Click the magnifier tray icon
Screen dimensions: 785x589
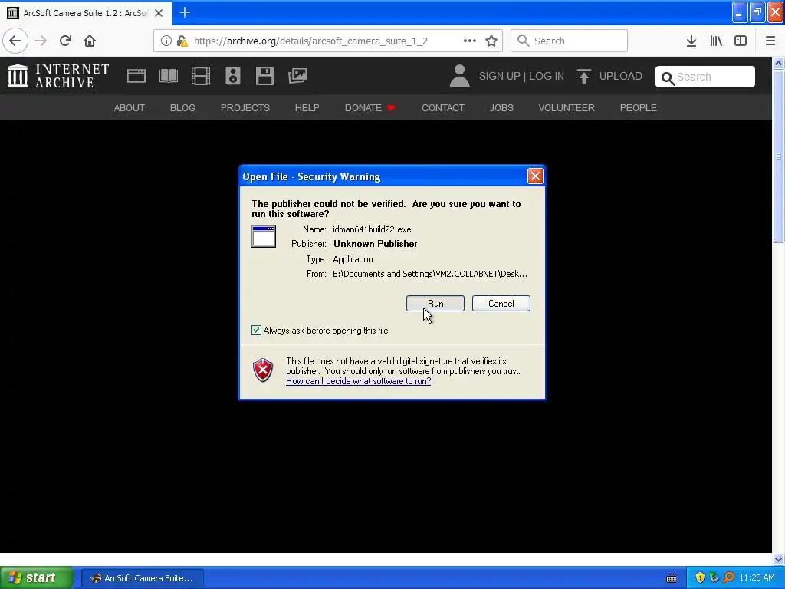click(728, 577)
